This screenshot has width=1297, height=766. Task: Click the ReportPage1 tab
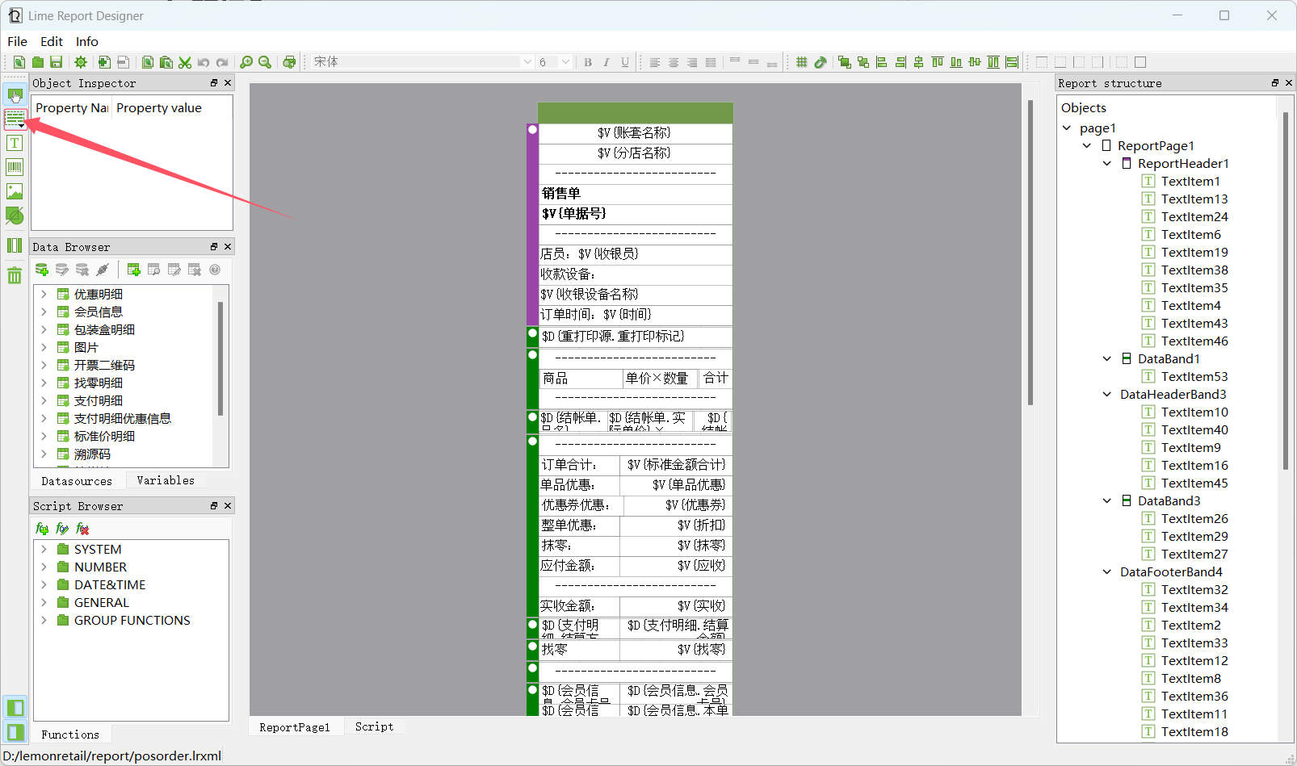pyautogui.click(x=295, y=727)
